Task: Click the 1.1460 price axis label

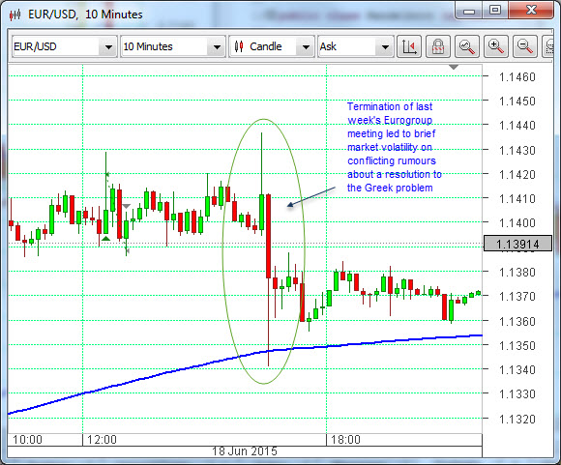Action: point(517,77)
